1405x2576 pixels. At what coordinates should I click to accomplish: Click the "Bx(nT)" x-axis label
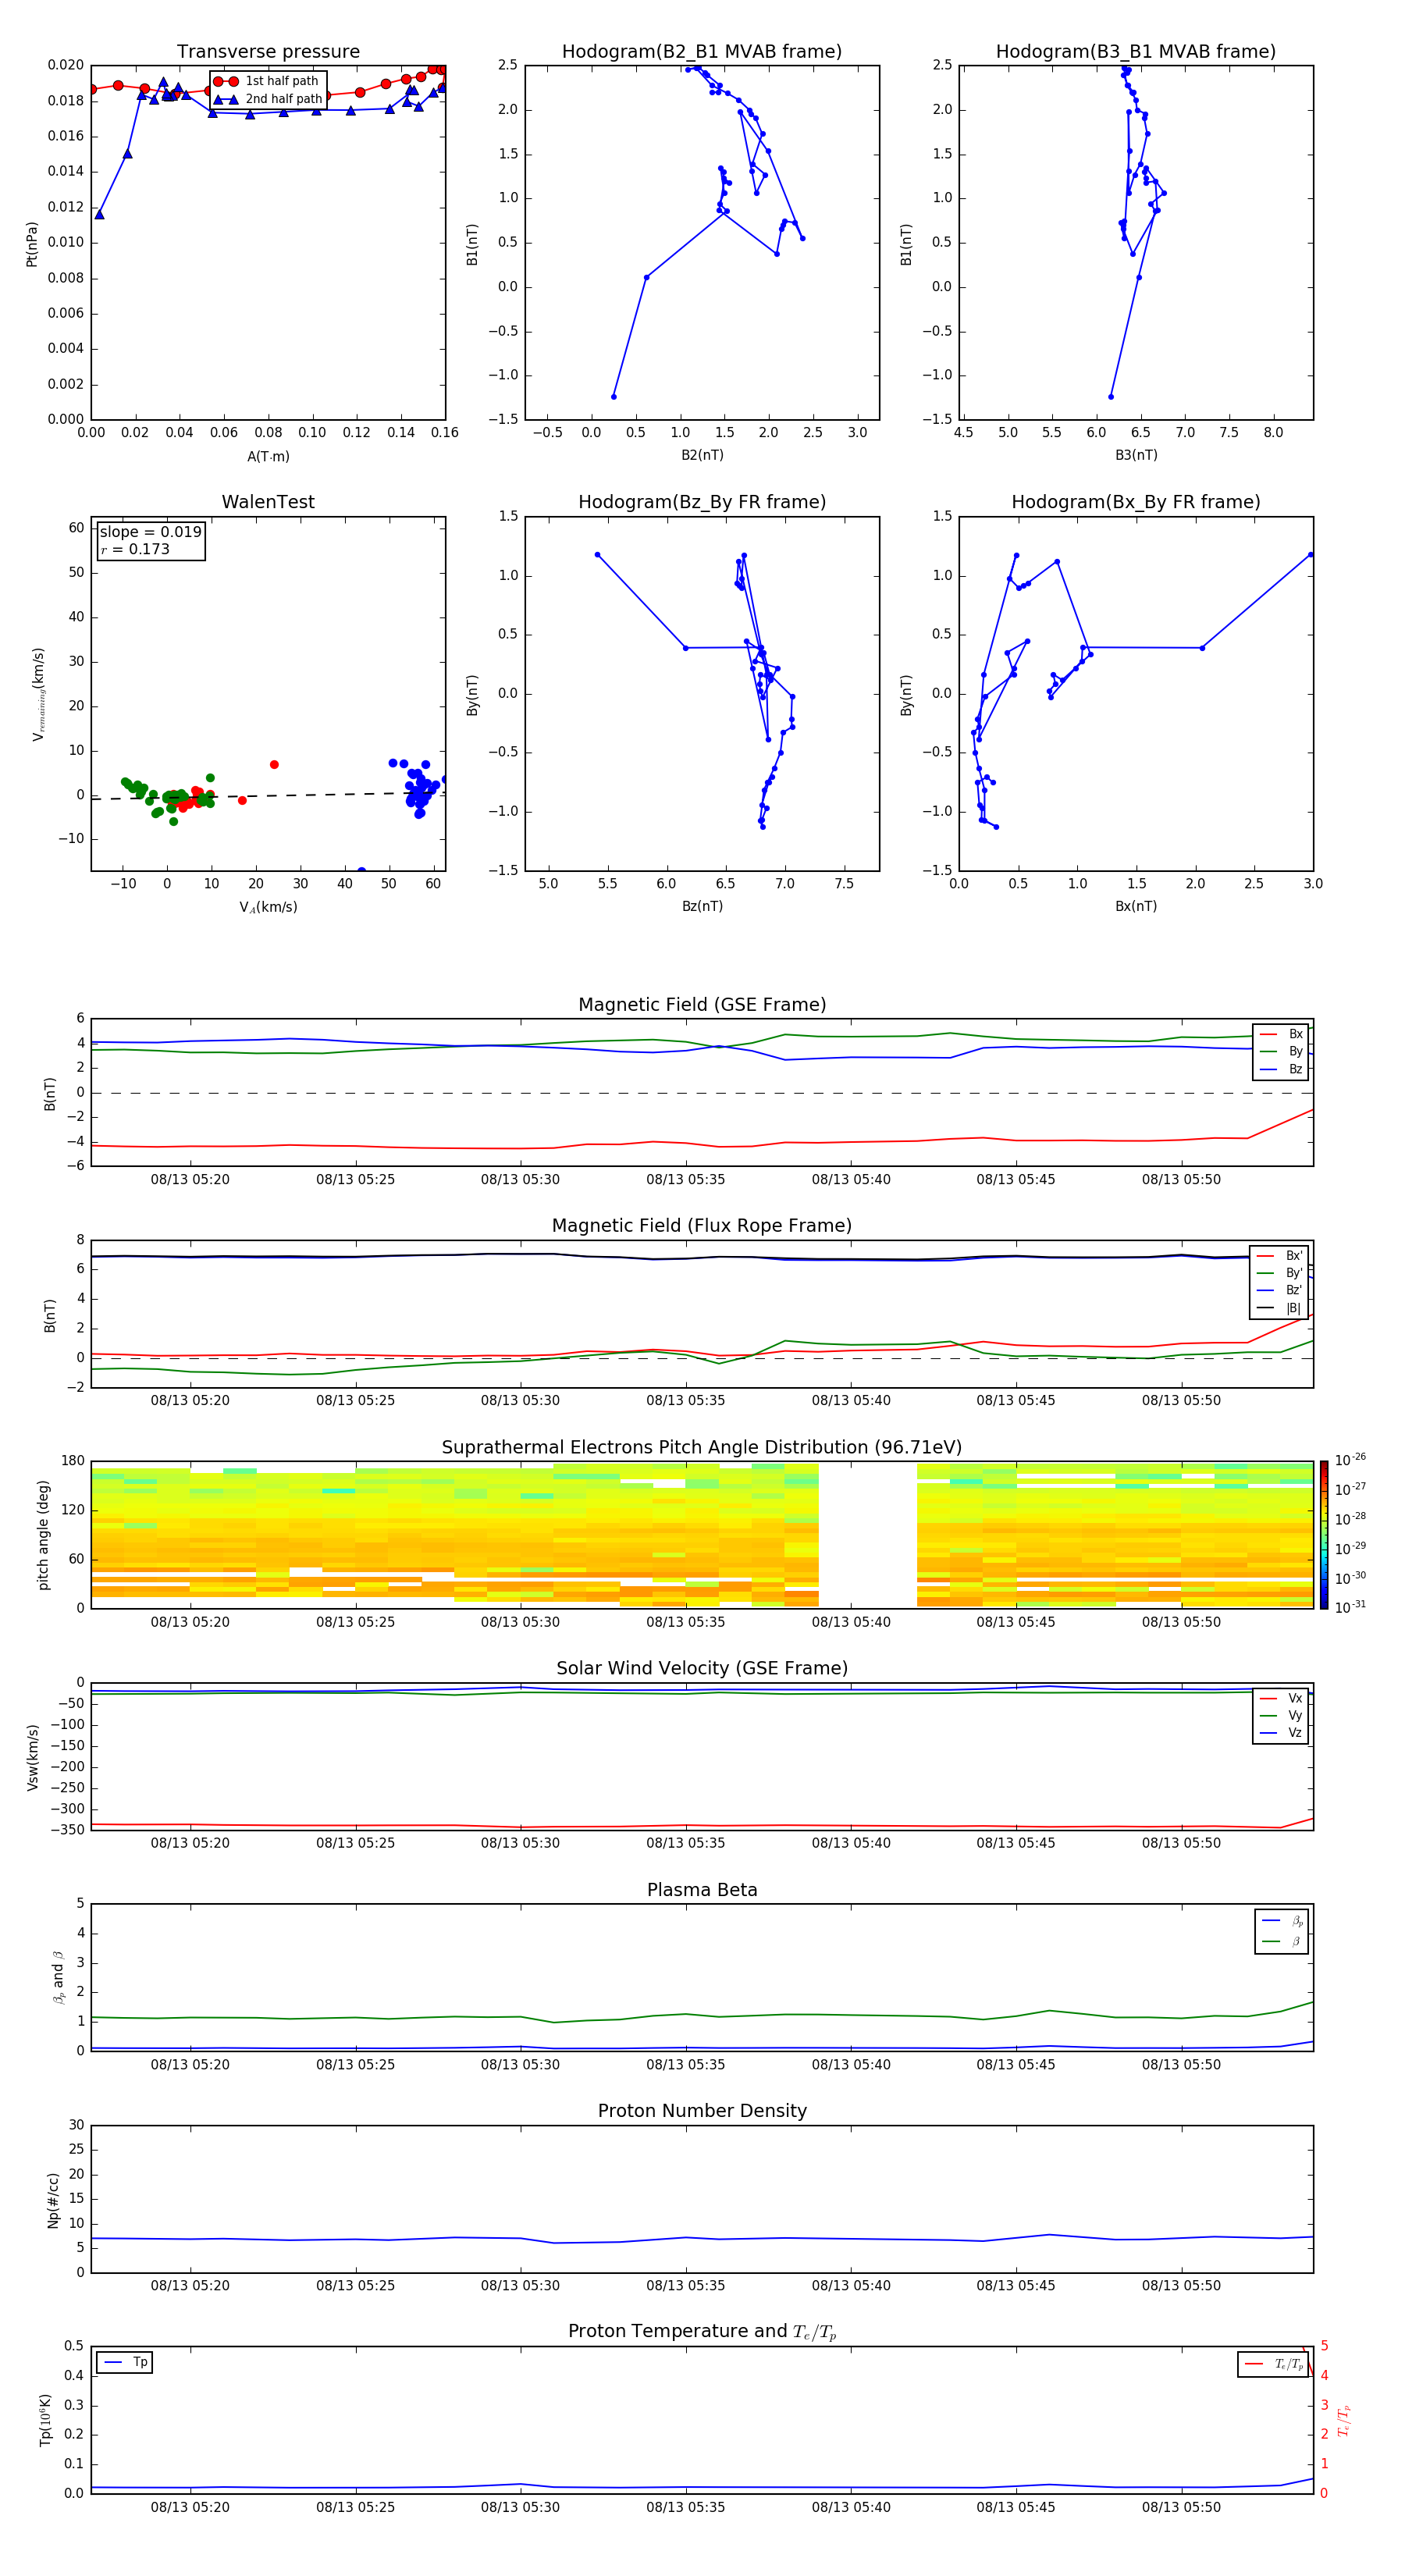[x=1136, y=906]
